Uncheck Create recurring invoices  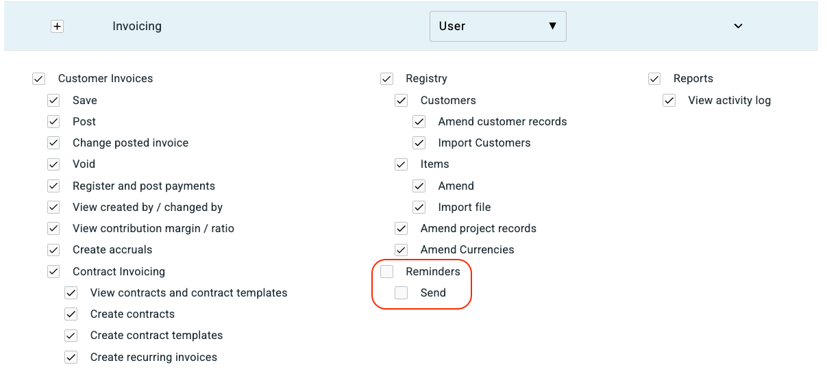71,358
